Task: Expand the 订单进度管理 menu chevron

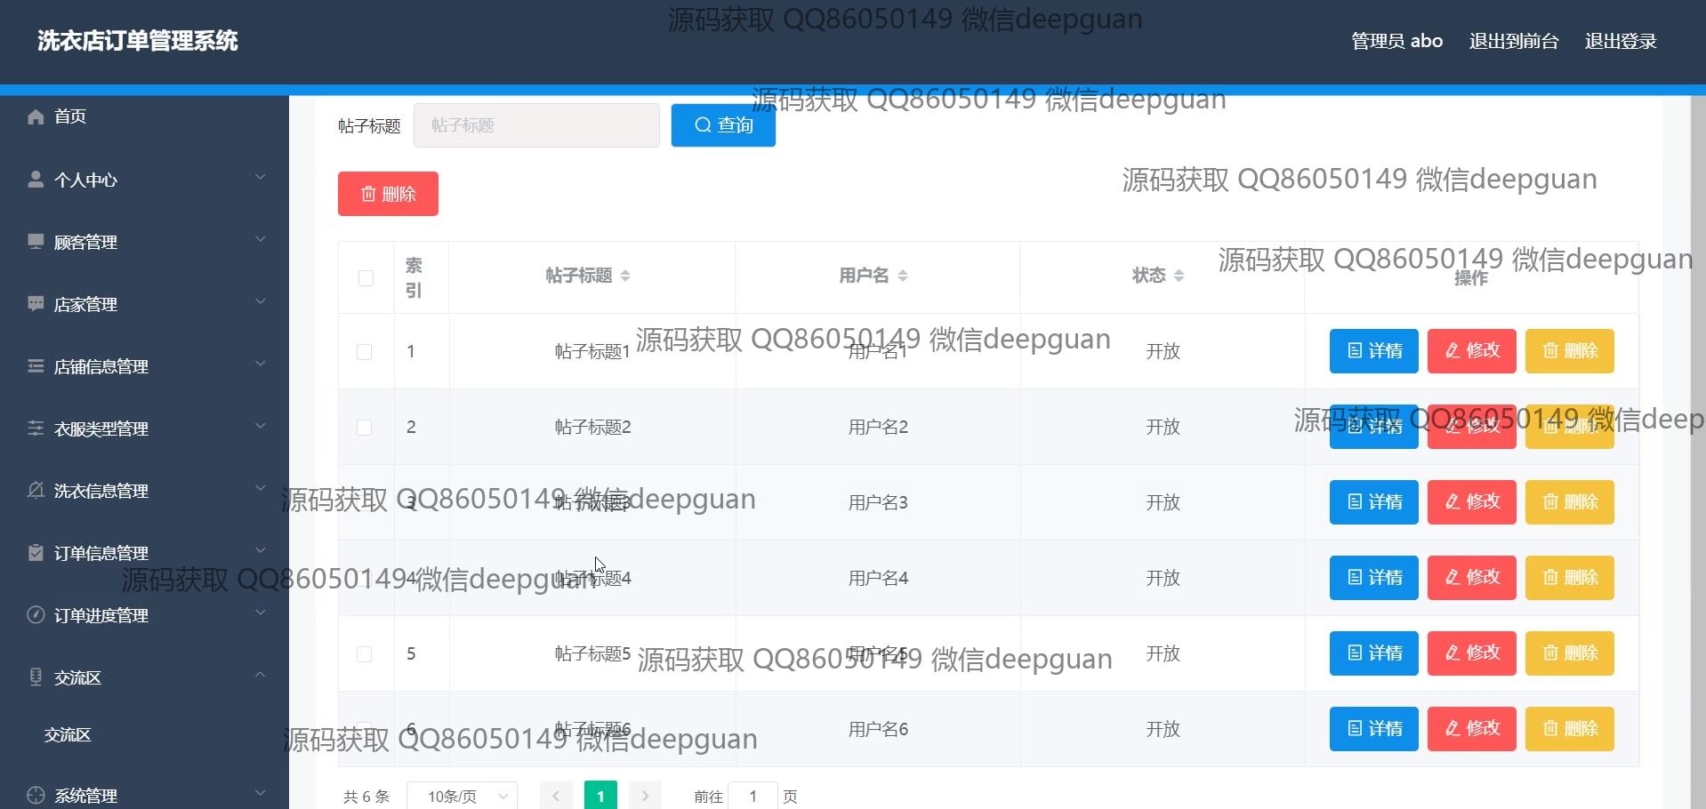Action: (261, 613)
